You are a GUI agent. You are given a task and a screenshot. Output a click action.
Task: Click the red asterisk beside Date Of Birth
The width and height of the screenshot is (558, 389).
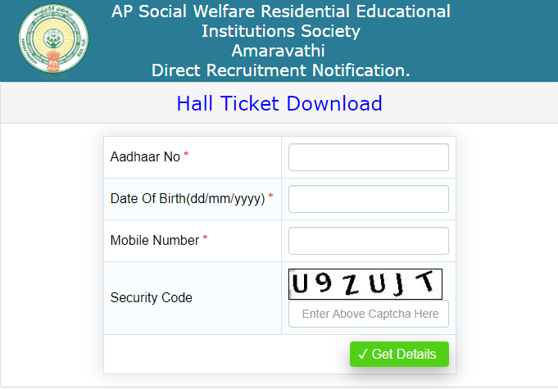(271, 197)
